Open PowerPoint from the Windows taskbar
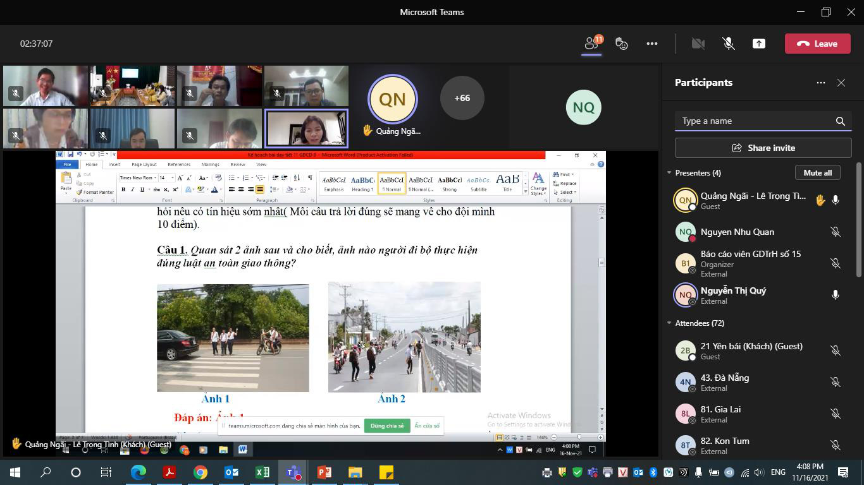This screenshot has width=864, height=485. (x=324, y=472)
